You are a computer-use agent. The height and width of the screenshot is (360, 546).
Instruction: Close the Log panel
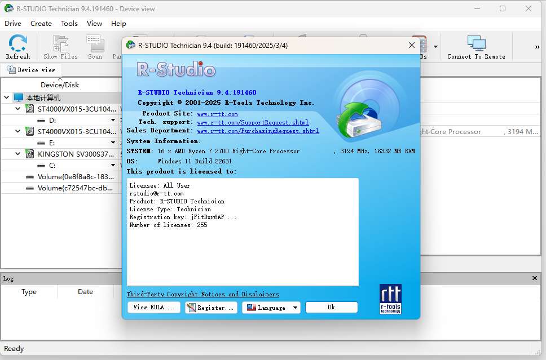tap(535, 278)
